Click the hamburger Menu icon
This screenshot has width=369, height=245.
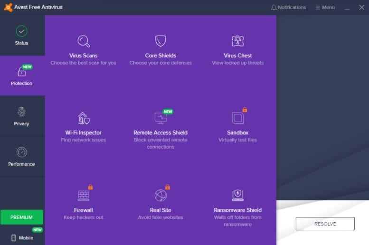[317, 8]
